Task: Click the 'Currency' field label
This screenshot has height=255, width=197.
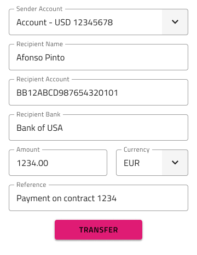Action: tap(137, 149)
